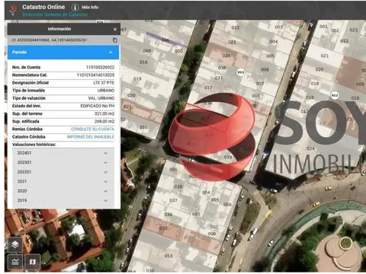Expand the 202401 valuation row

tap(63, 153)
